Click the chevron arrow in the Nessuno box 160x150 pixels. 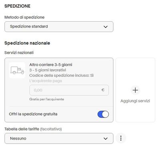106,139
